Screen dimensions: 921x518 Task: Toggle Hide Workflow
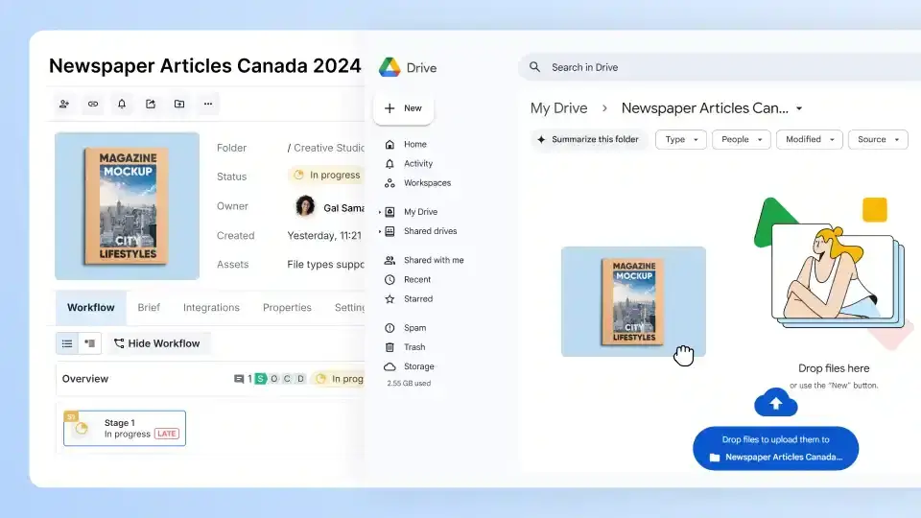click(156, 343)
